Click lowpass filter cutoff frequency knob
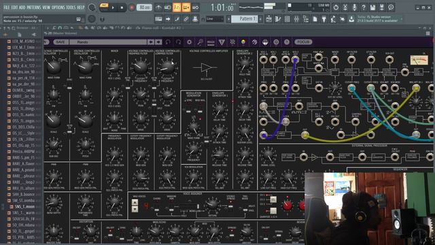This screenshot has height=245, width=435. [167, 67]
